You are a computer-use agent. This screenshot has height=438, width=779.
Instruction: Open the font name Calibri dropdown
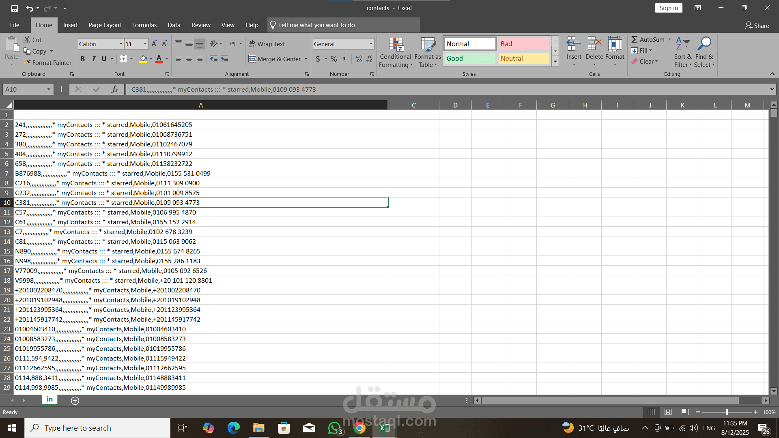121,44
